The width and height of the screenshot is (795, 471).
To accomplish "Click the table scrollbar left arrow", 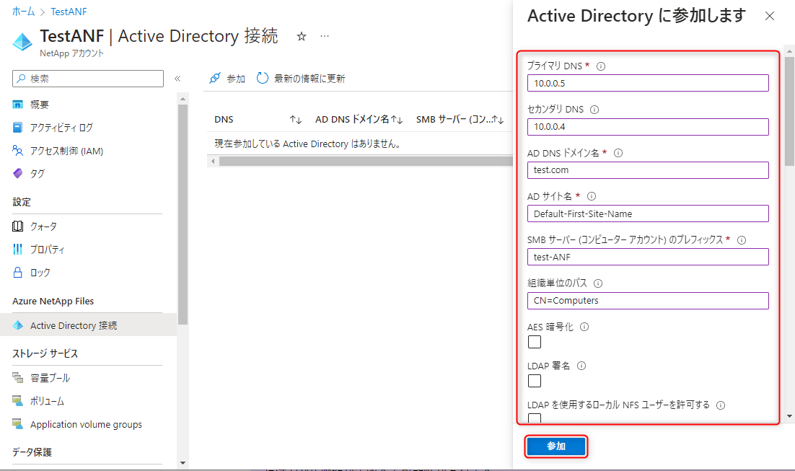I will tap(213, 162).
